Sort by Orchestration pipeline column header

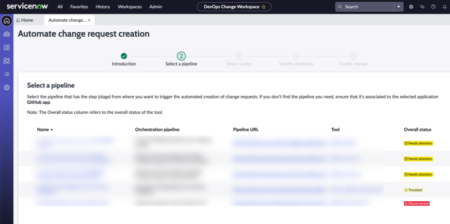pyautogui.click(x=157, y=130)
